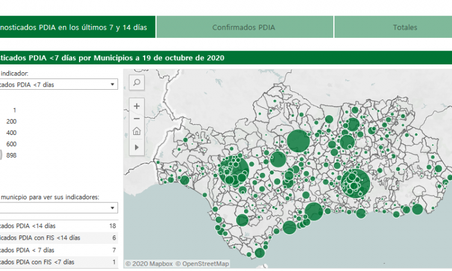Open the indicator dropdown showing PDIA <7 días
This screenshot has height=271, width=452.
(58, 84)
